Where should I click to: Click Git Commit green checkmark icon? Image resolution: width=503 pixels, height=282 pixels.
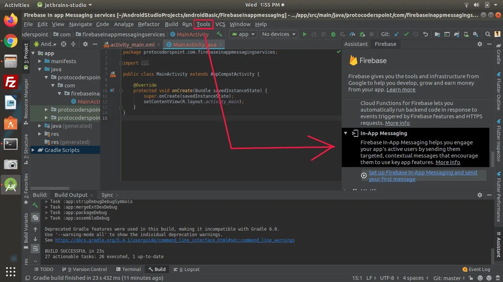(x=406, y=34)
